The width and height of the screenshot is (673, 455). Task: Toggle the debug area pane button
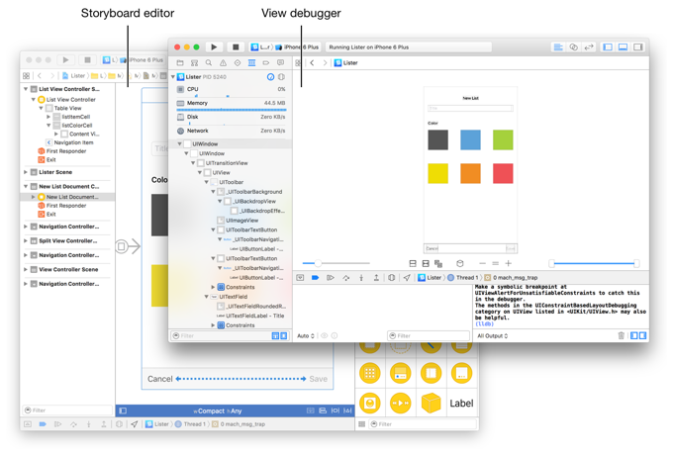(623, 47)
